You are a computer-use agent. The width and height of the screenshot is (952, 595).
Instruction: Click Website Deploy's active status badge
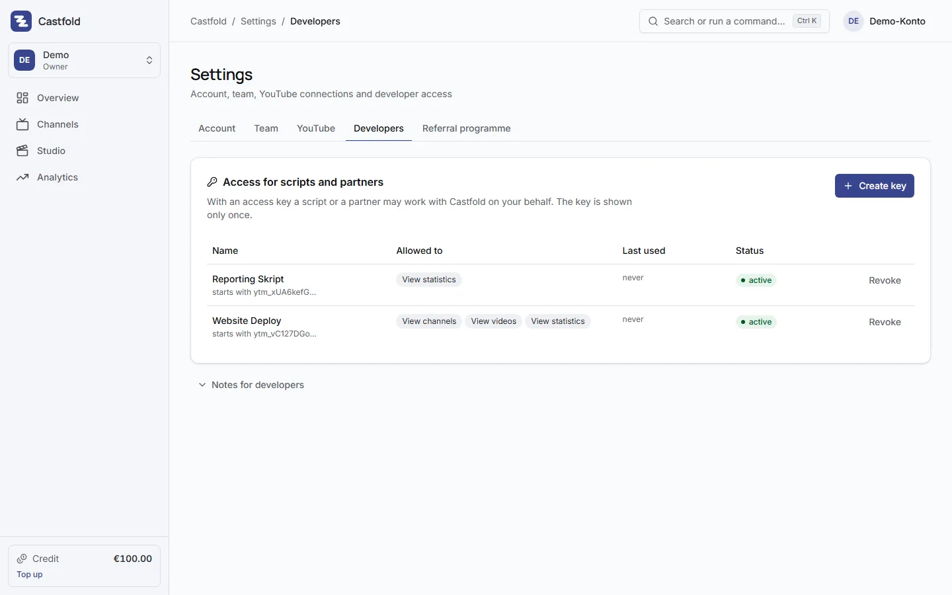[756, 322]
